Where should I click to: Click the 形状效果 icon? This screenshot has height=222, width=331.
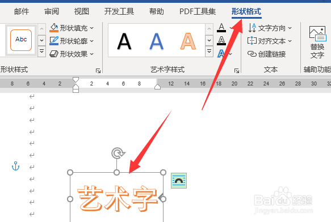[x=54, y=54]
